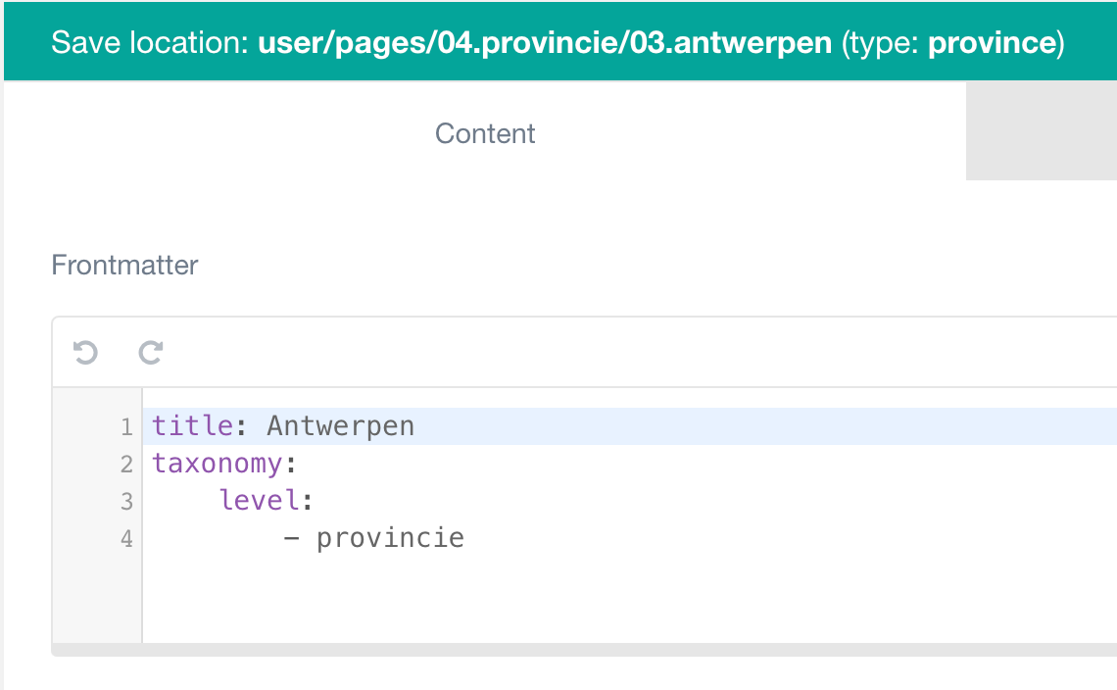
Task: Click the 'taxonomy:' line in editor
Action: point(223,464)
